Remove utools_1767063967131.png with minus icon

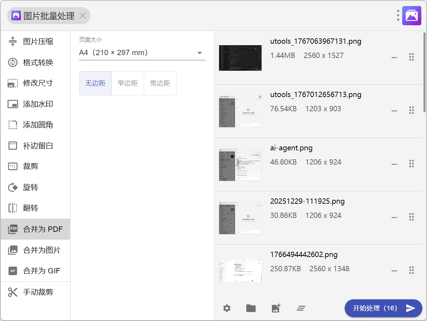point(394,57)
